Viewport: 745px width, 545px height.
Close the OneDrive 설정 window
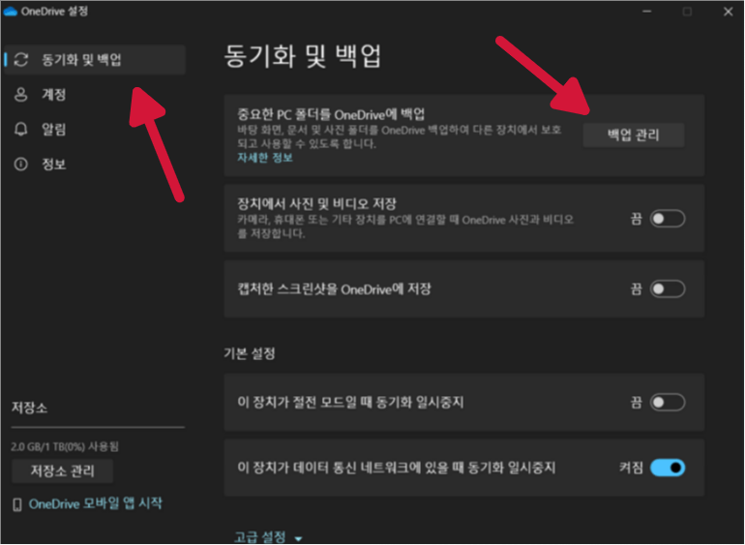[728, 12]
